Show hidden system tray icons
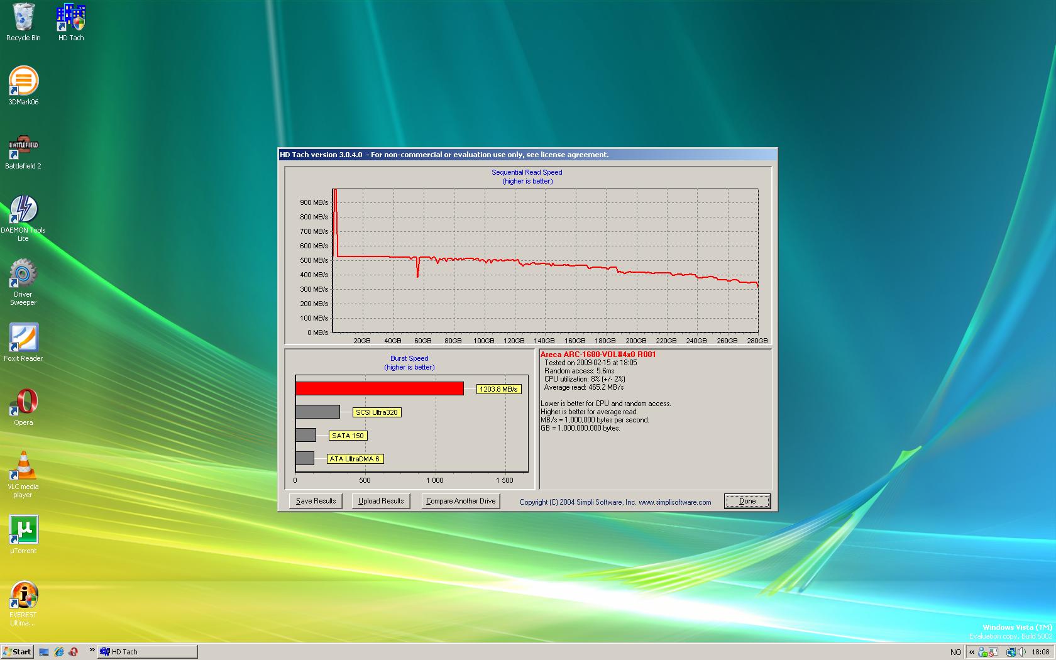This screenshot has height=660, width=1056. coord(972,652)
